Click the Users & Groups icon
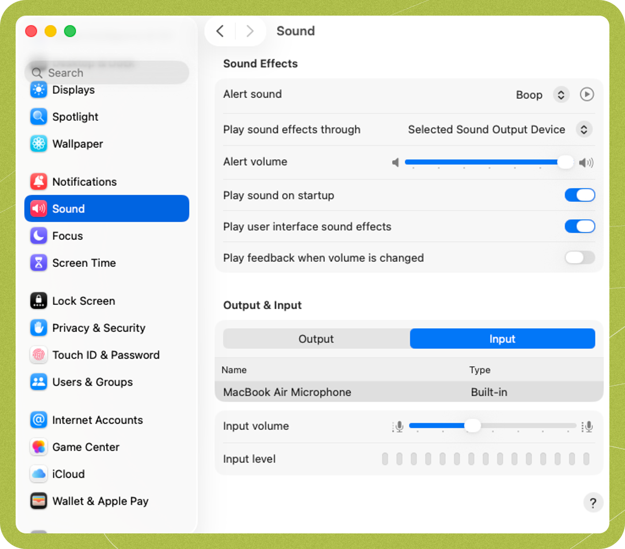 [39, 382]
